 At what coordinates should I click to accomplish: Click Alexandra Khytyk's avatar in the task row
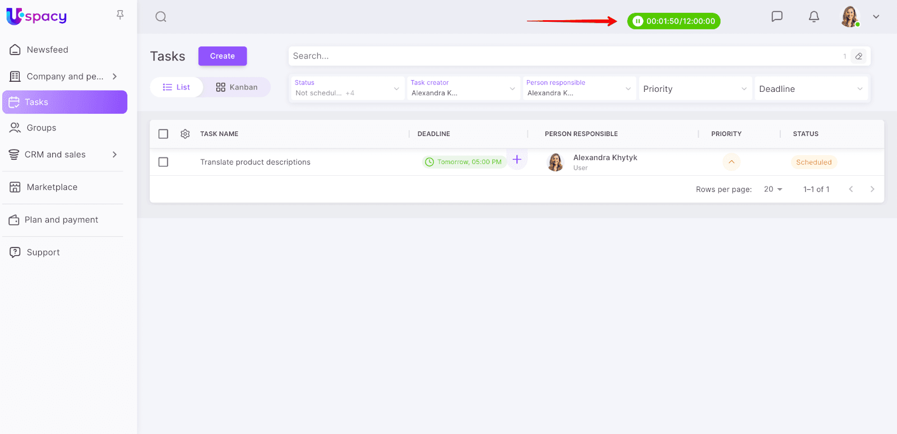coord(555,162)
